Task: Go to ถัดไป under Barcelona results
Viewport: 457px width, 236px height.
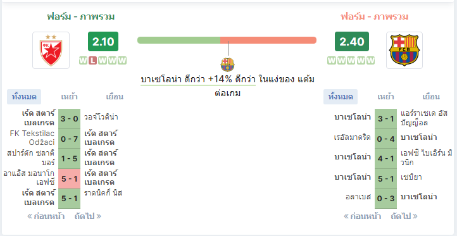Action: [x=404, y=216]
